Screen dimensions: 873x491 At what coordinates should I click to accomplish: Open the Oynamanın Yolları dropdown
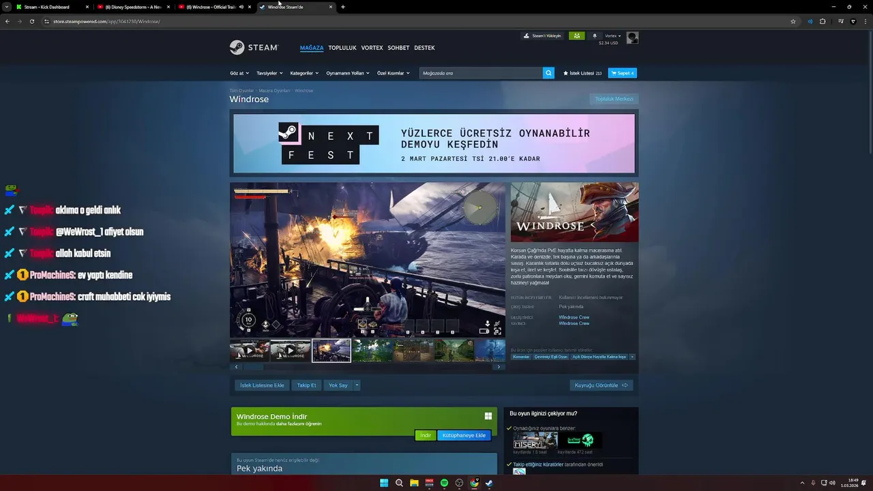pyautogui.click(x=348, y=73)
